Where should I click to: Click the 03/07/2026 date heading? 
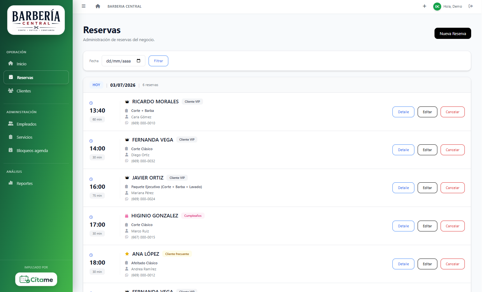pos(123,85)
